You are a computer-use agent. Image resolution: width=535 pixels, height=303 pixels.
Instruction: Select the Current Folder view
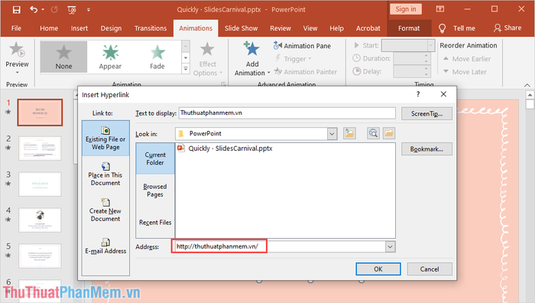pos(155,159)
